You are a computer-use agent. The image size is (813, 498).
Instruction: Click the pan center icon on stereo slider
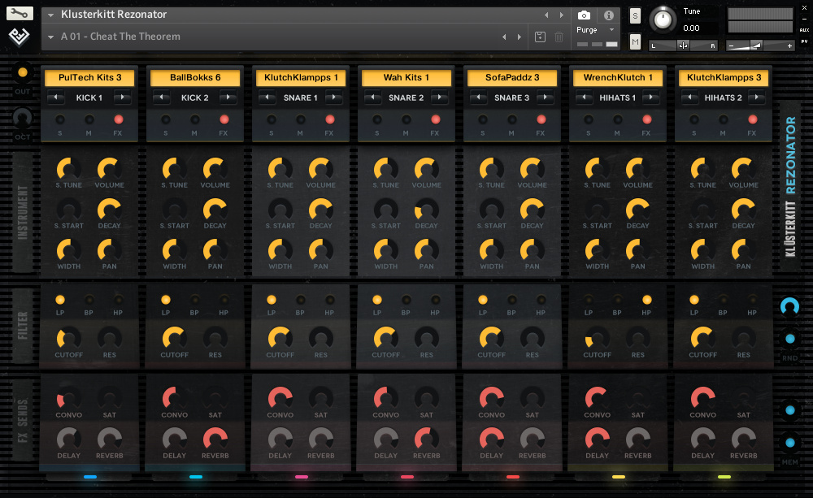(684, 45)
